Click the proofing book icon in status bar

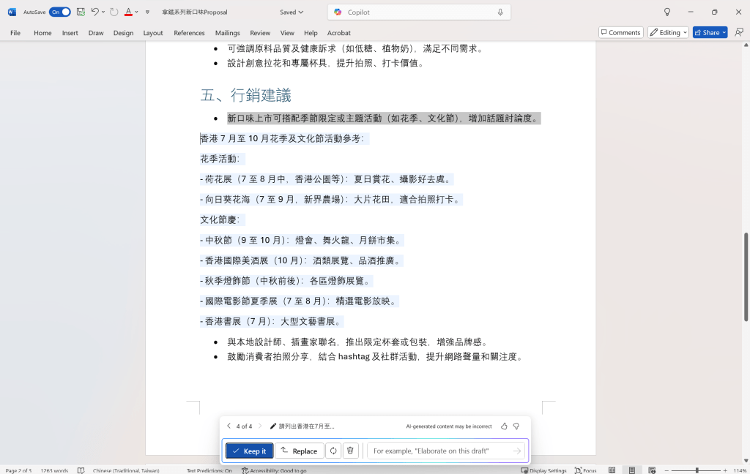pos(81,470)
